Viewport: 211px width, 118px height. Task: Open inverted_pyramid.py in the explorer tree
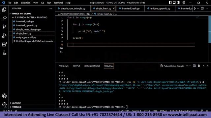point(32,26)
